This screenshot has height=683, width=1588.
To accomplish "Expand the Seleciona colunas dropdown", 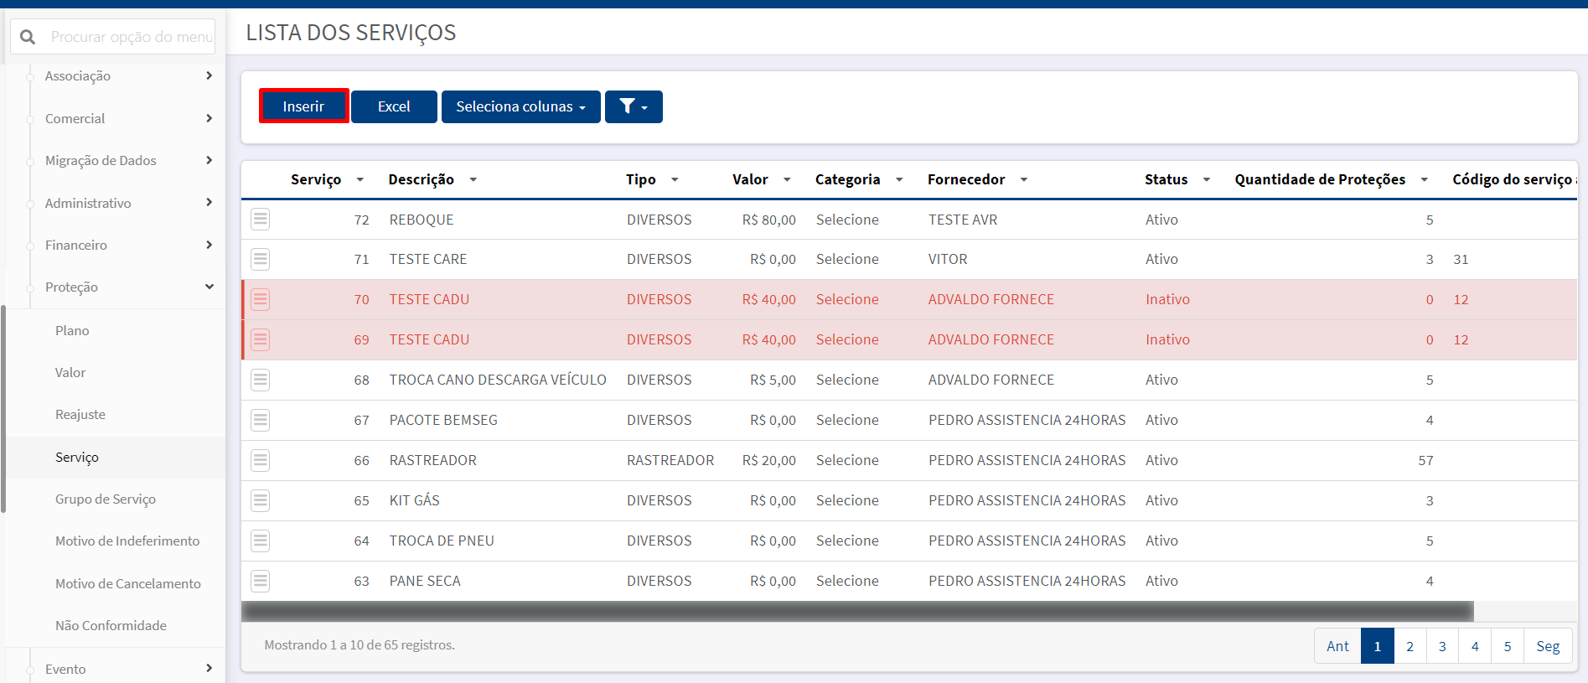I will (520, 106).
